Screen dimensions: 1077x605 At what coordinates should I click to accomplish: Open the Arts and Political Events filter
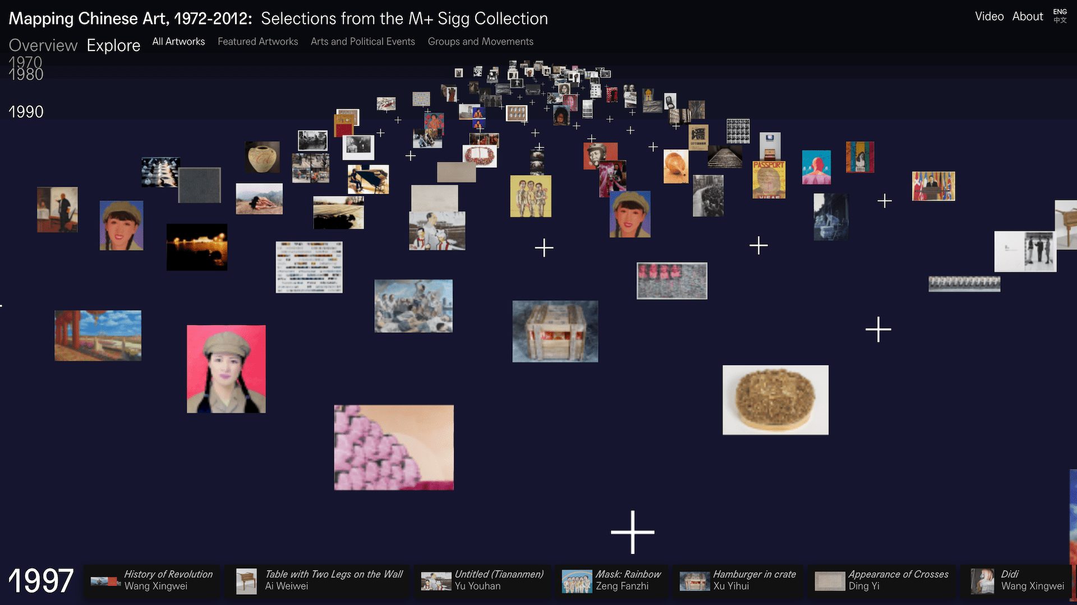[363, 41]
